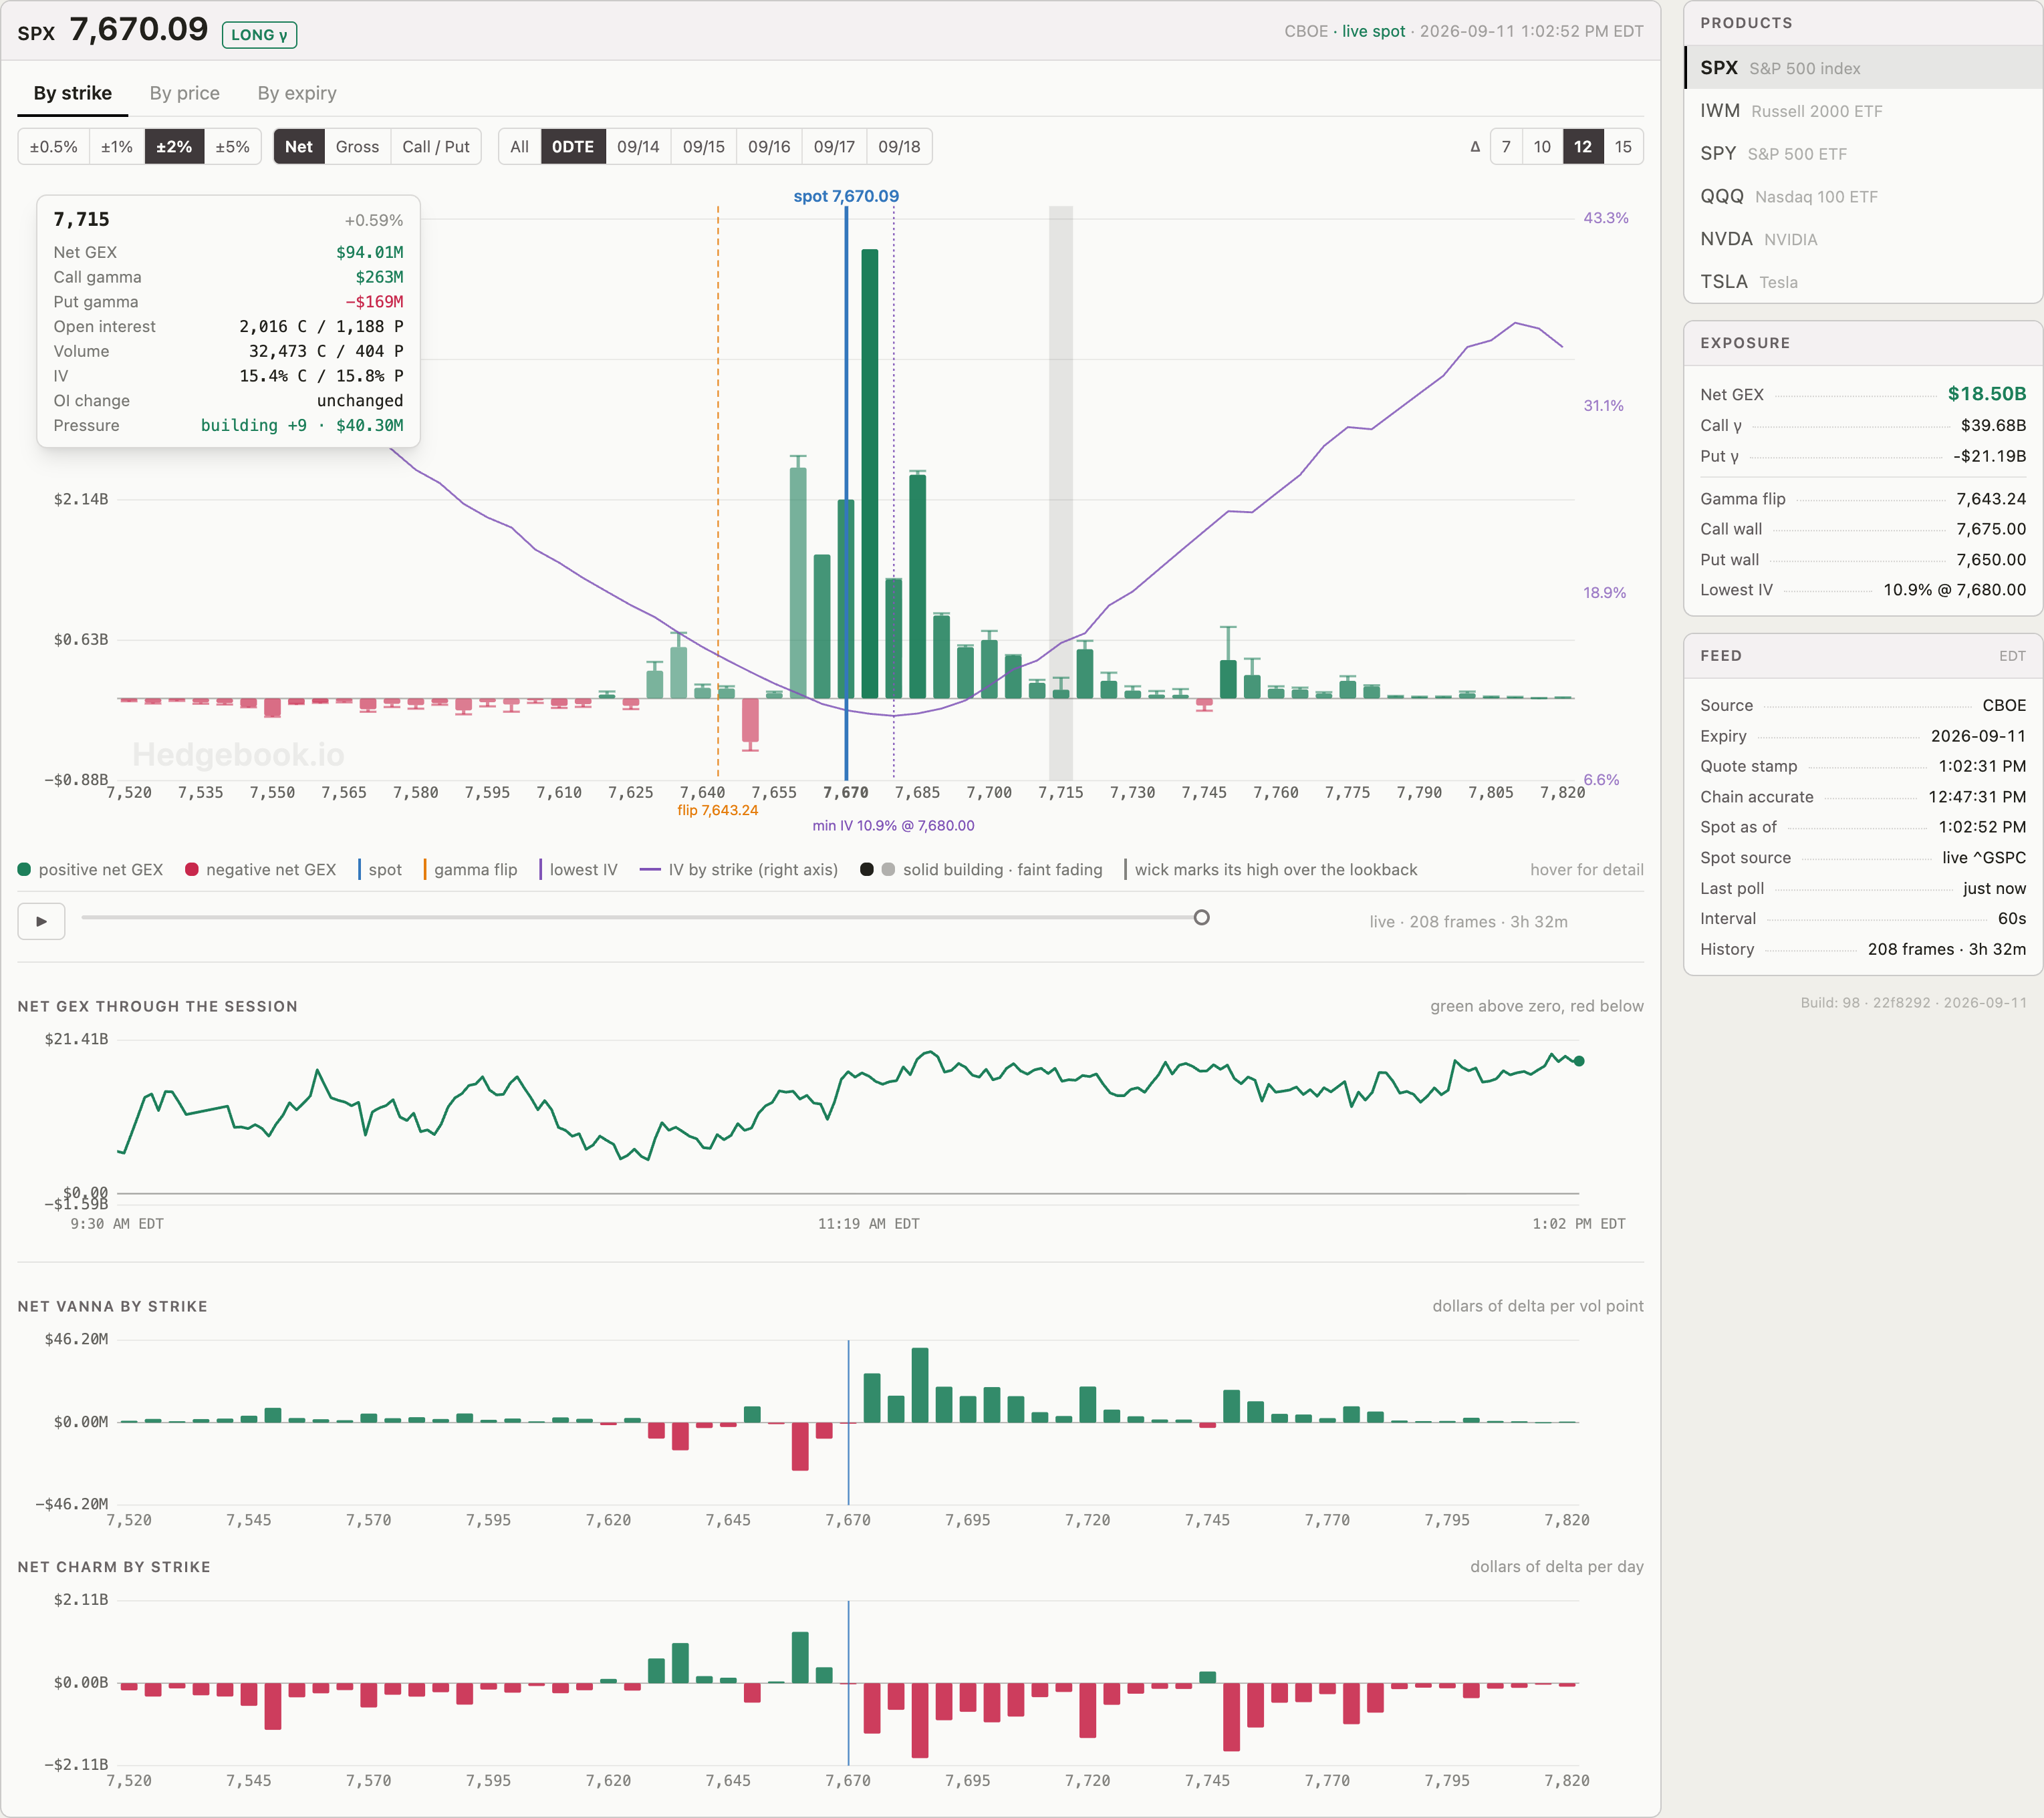Click the Build: 98 · 22f8292 footer text
This screenshot has width=2044, height=1818.
pos(1913,1002)
